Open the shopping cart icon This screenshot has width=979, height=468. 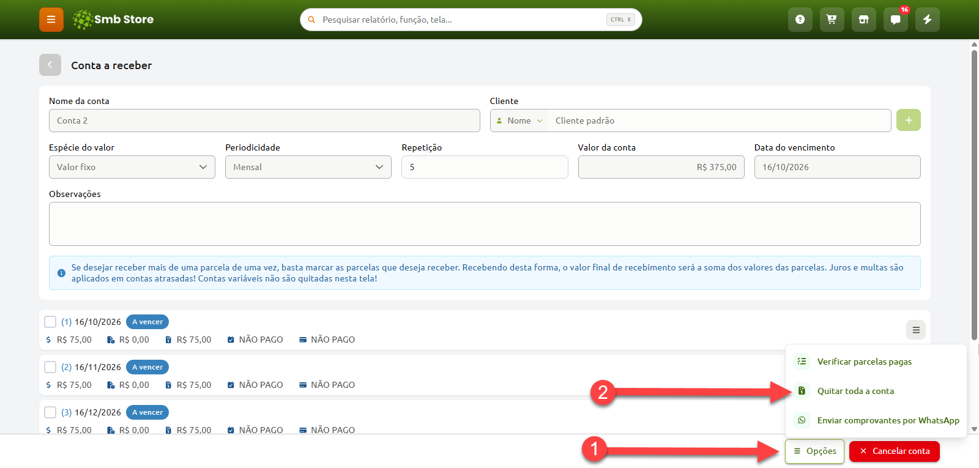[x=832, y=20]
